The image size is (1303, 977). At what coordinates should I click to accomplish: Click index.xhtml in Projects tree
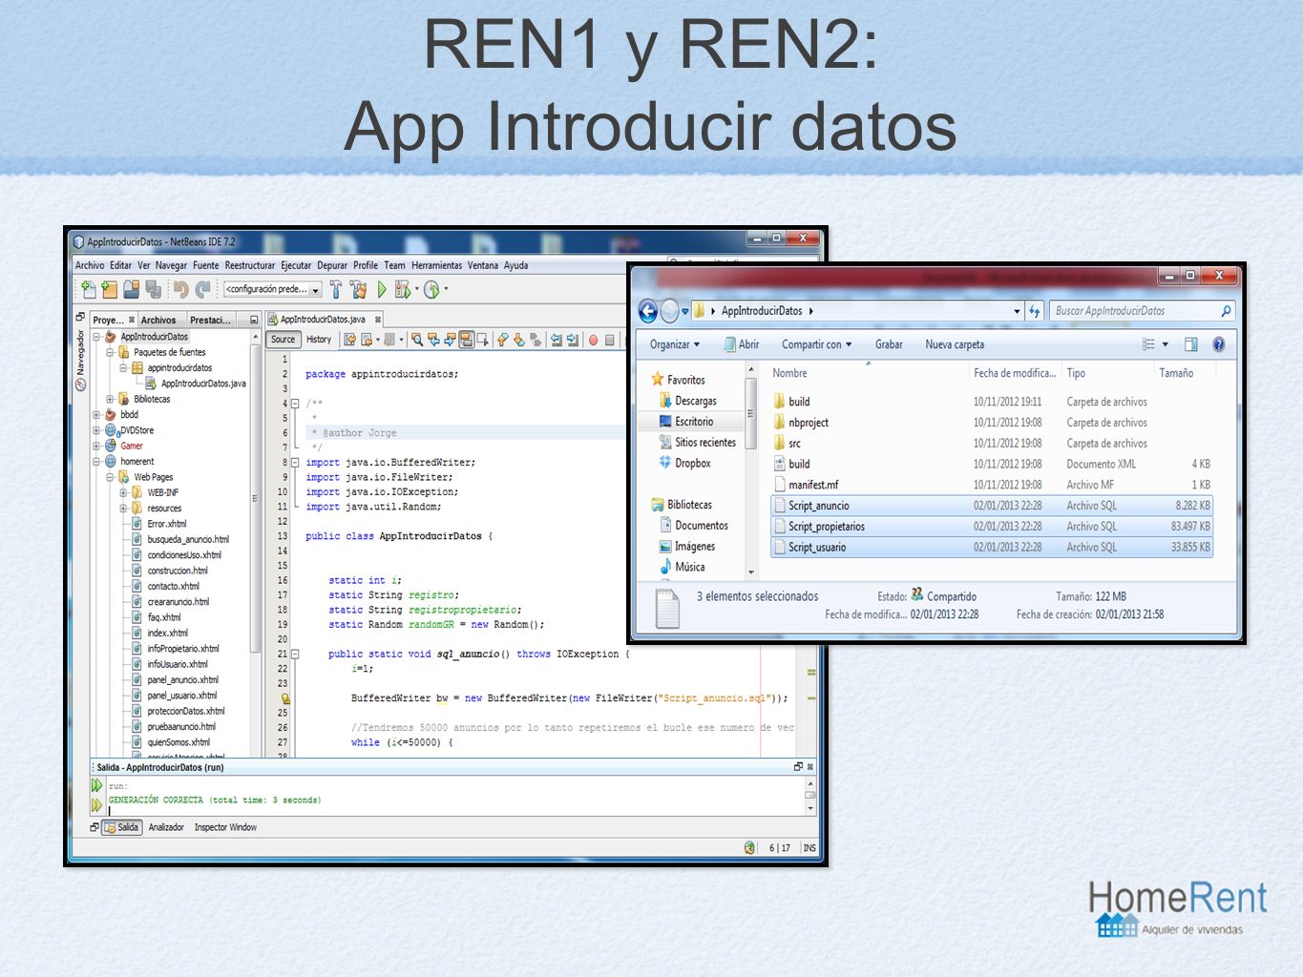(x=167, y=634)
